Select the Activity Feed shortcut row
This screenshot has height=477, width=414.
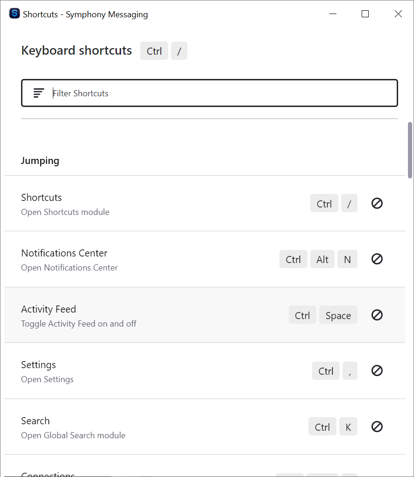pos(140,315)
